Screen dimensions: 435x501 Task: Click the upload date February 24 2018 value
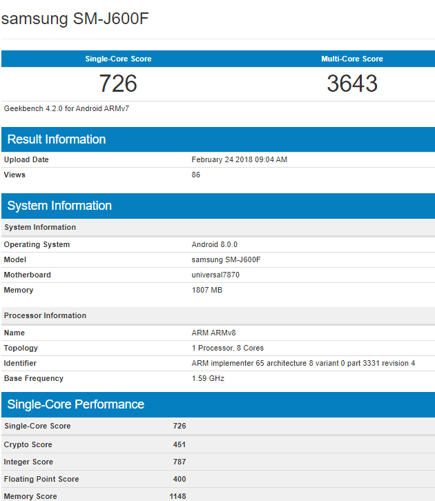(239, 159)
